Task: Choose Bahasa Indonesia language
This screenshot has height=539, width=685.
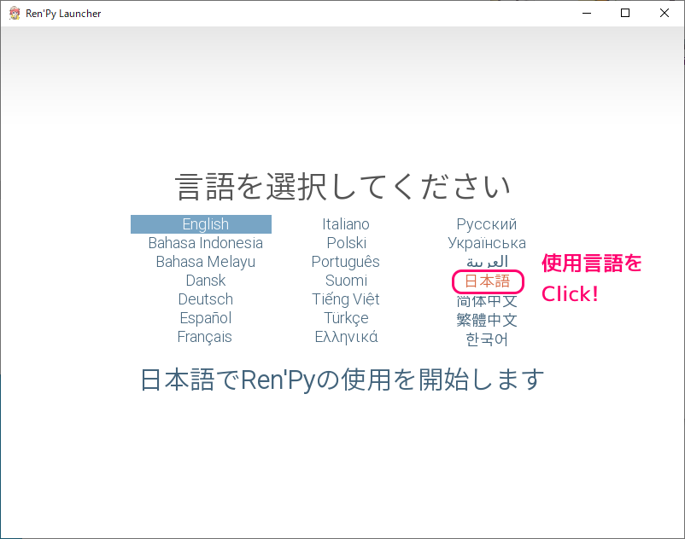Action: pos(205,243)
